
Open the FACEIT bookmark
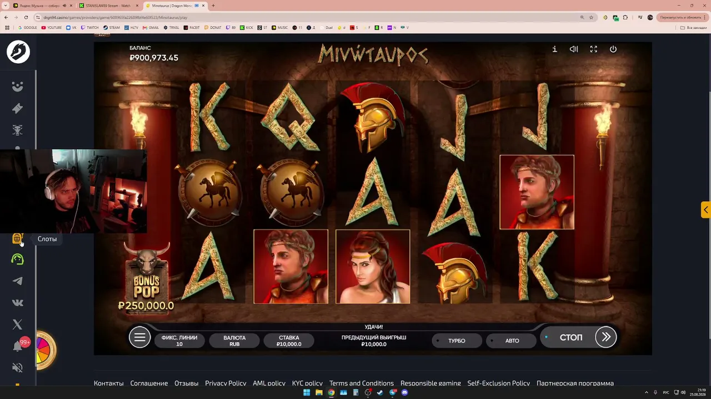192,27
